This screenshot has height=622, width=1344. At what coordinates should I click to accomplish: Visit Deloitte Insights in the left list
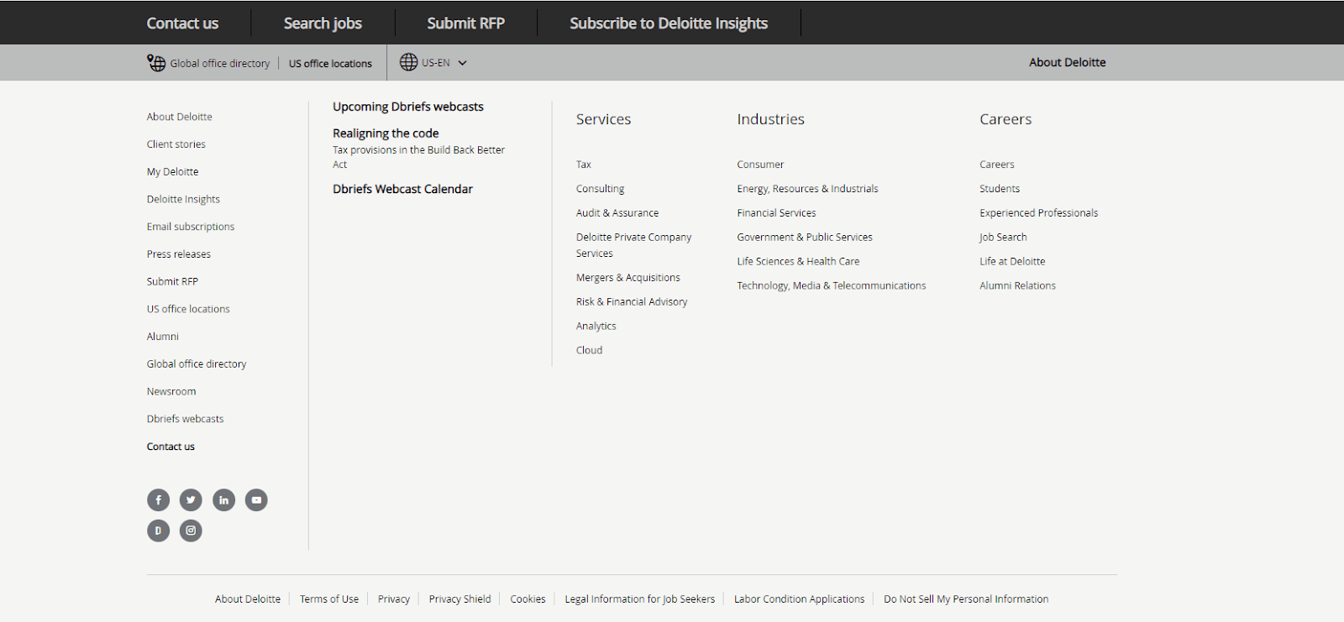pos(183,200)
